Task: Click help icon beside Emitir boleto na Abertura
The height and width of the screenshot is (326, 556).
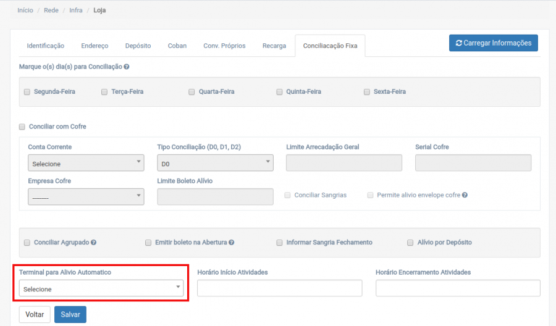Action: [x=231, y=243]
